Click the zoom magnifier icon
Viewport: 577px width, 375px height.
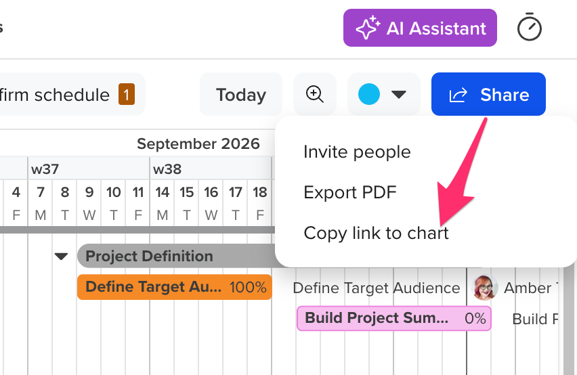315,94
